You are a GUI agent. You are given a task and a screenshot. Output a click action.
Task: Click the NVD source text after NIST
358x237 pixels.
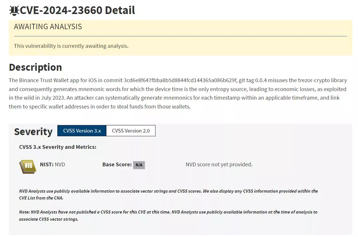point(60,164)
